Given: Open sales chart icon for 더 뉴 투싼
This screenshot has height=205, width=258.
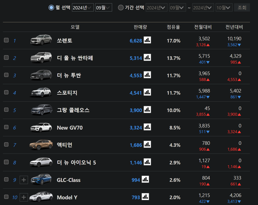Looking at the screenshot, I should (x=147, y=75).
